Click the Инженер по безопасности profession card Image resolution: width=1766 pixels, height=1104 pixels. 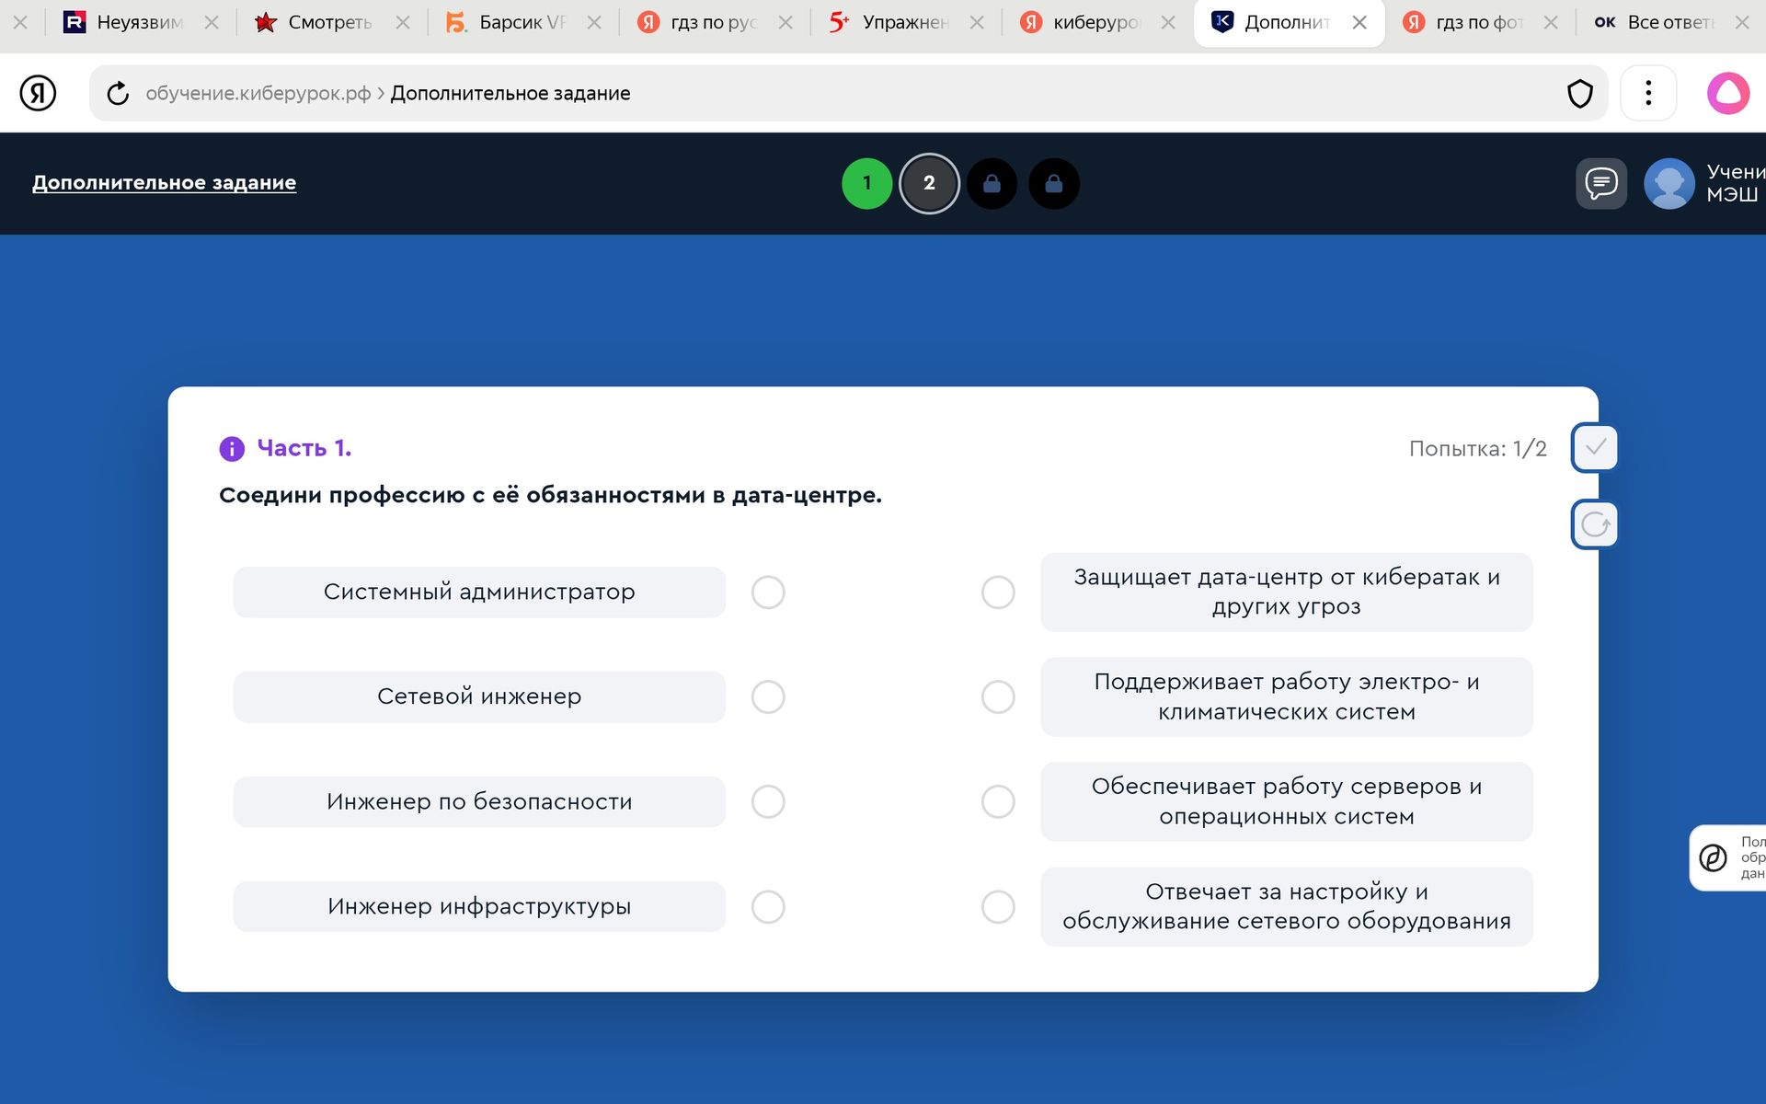479,802
